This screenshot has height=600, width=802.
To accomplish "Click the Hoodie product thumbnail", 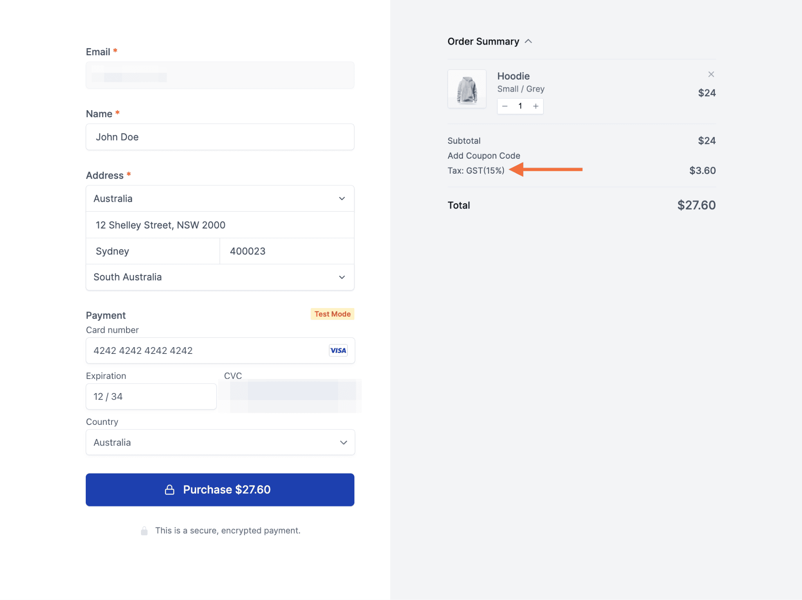I will pos(467,89).
